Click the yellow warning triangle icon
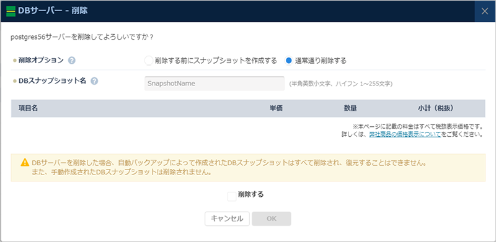Image resolution: width=496 pixels, height=242 pixels. pos(25,163)
